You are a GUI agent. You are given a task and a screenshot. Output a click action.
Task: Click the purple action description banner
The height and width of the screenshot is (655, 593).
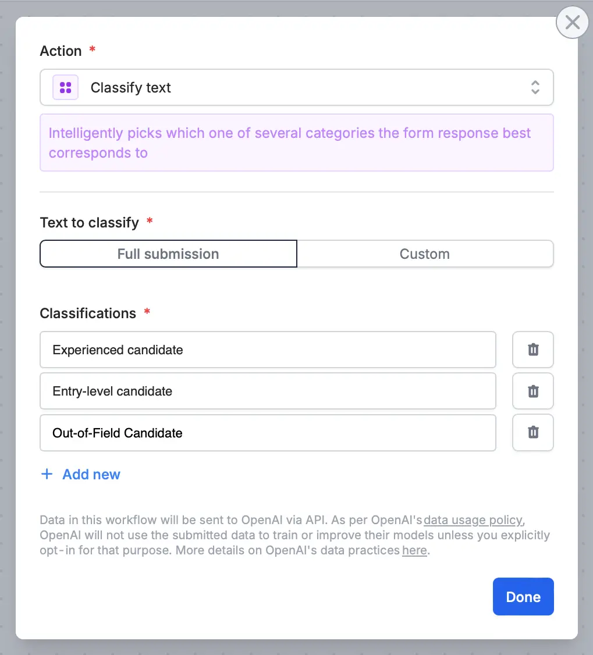click(x=297, y=143)
